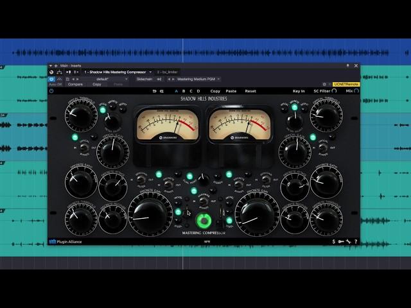Flip the right Sidechain Filter switch
Viewport: 411px width, 308px height.
pos(266,180)
